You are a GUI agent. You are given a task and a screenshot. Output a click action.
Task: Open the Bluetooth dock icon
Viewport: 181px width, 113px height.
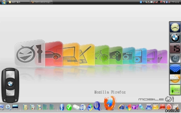pyautogui.click(x=62, y=107)
